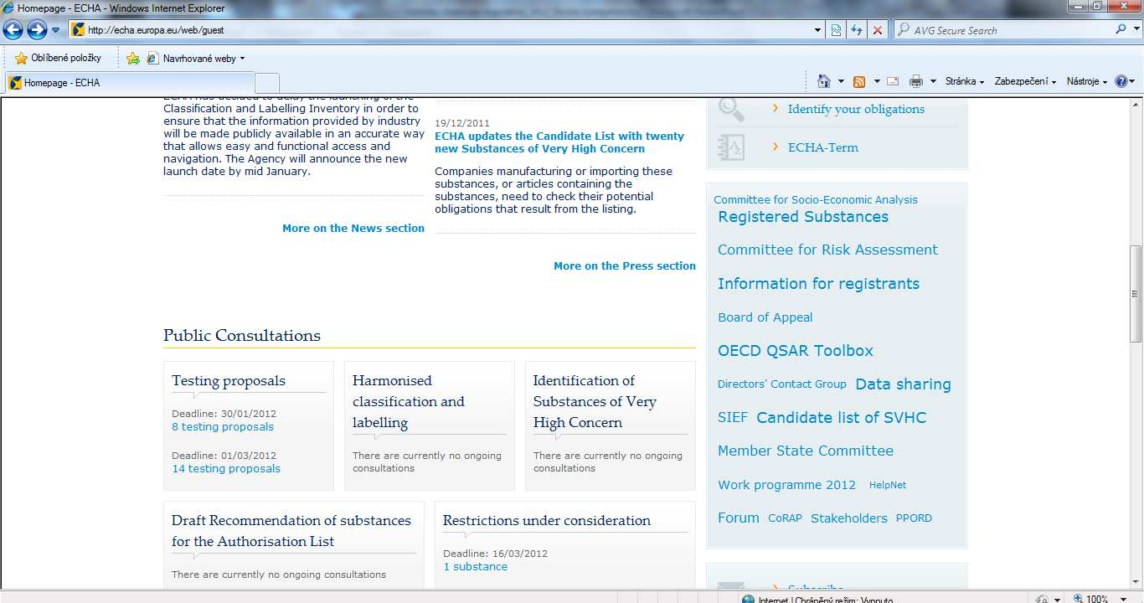Click Member State Committee tag
This screenshot has height=603, width=1144.
[806, 451]
